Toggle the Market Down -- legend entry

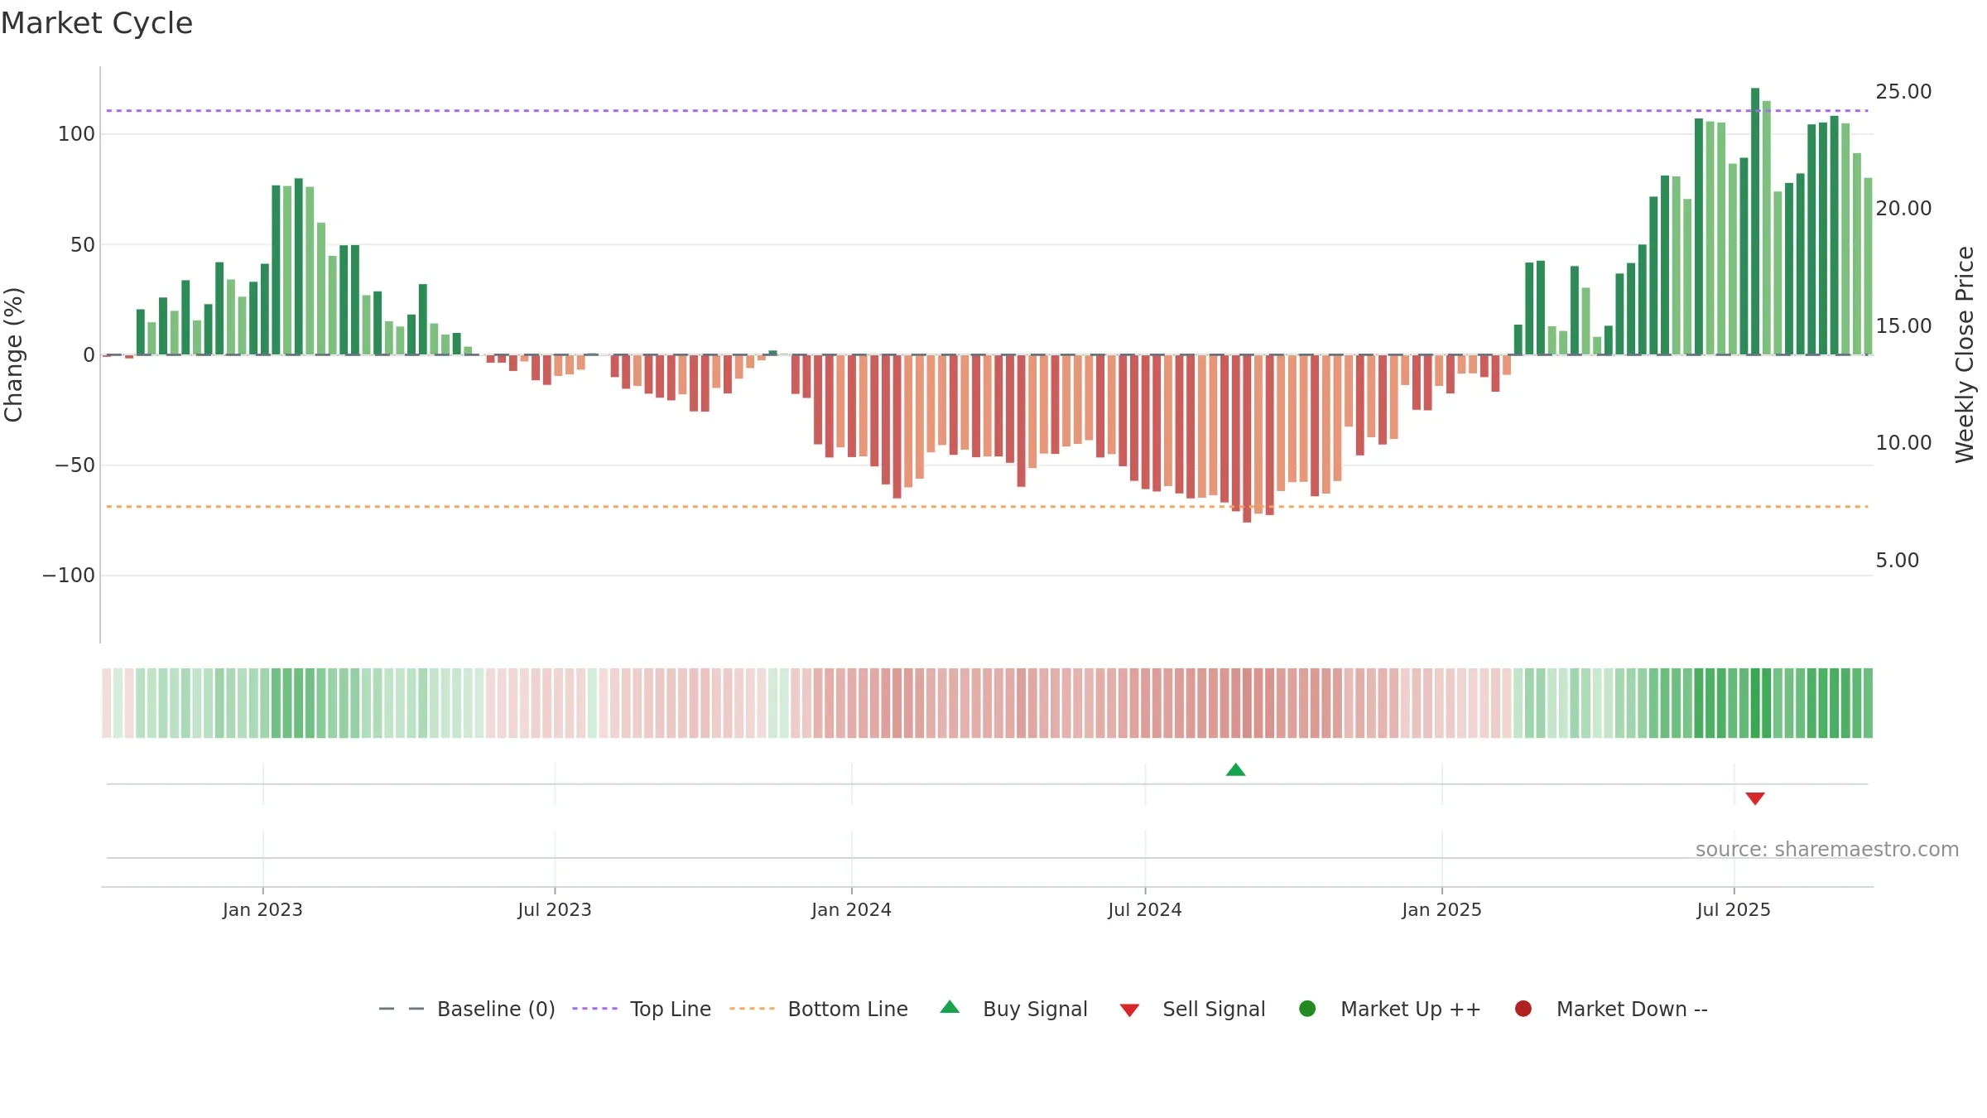(x=1611, y=1009)
